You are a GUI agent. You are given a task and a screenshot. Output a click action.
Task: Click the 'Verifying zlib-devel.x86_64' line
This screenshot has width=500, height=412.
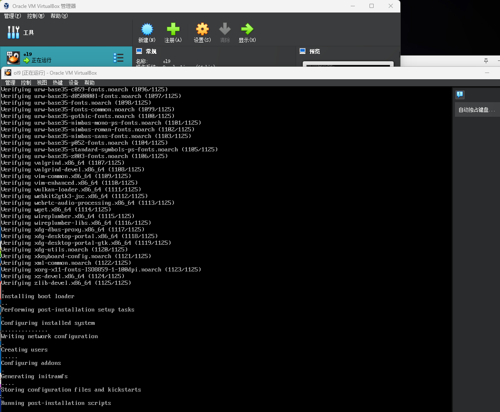(x=66, y=283)
